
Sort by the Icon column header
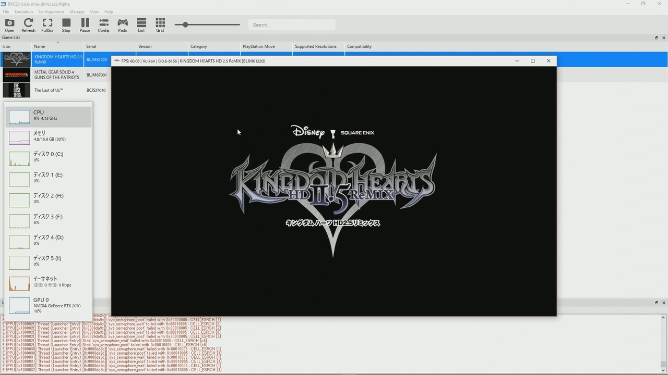tap(16, 46)
